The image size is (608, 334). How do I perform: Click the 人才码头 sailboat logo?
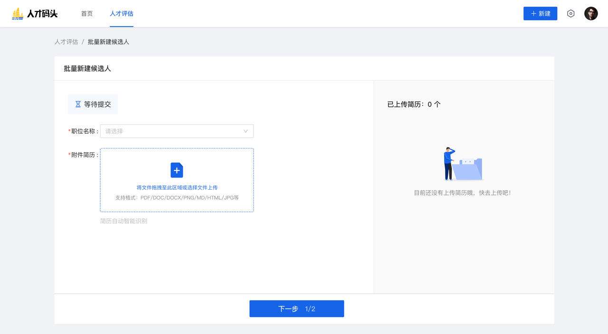pyautogui.click(x=18, y=14)
